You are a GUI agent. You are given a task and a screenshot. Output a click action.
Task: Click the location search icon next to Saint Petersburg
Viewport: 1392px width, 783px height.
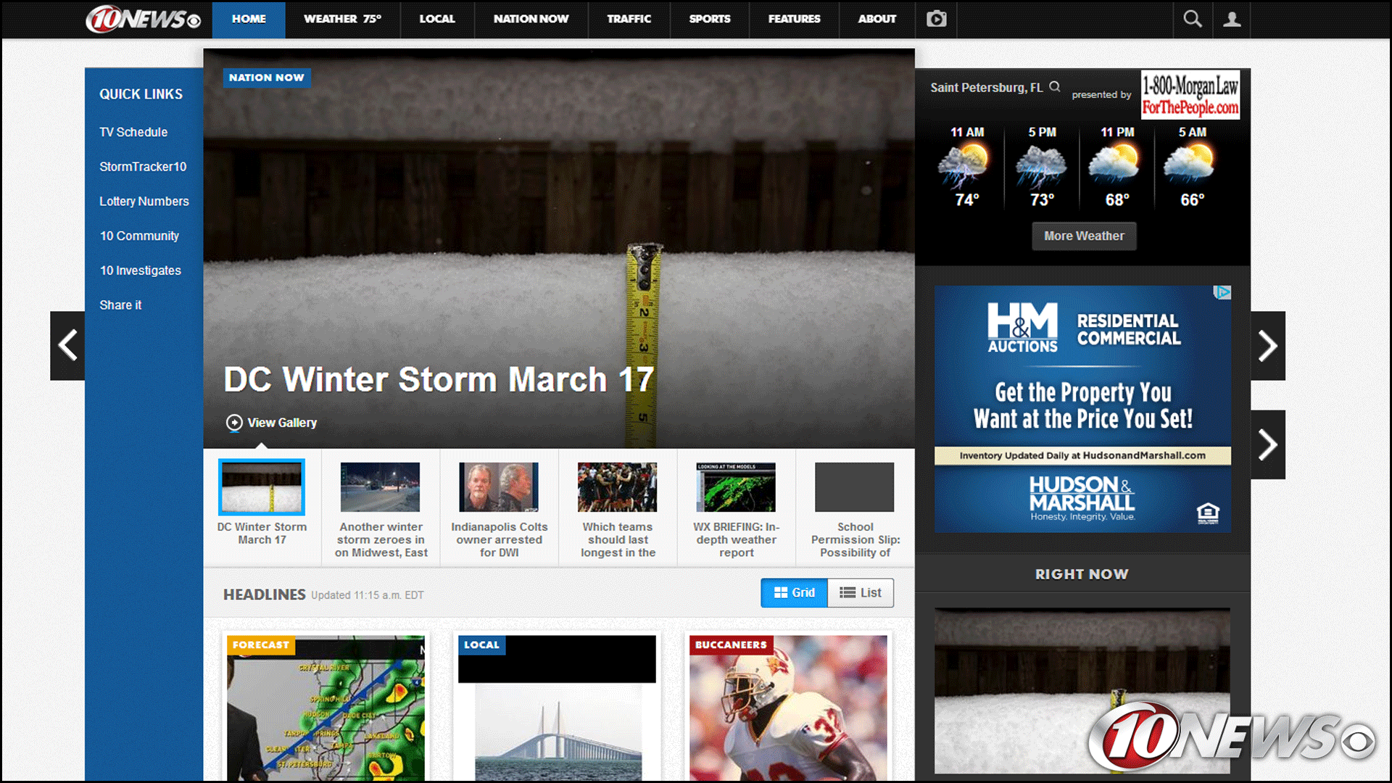(x=1056, y=86)
